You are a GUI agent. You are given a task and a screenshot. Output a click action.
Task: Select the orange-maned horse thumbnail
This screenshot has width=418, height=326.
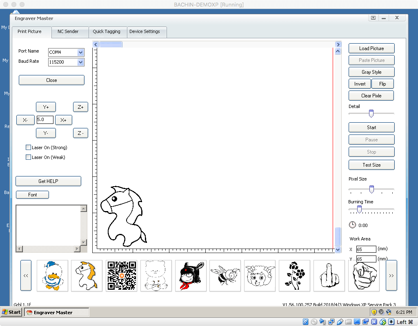[87, 276]
